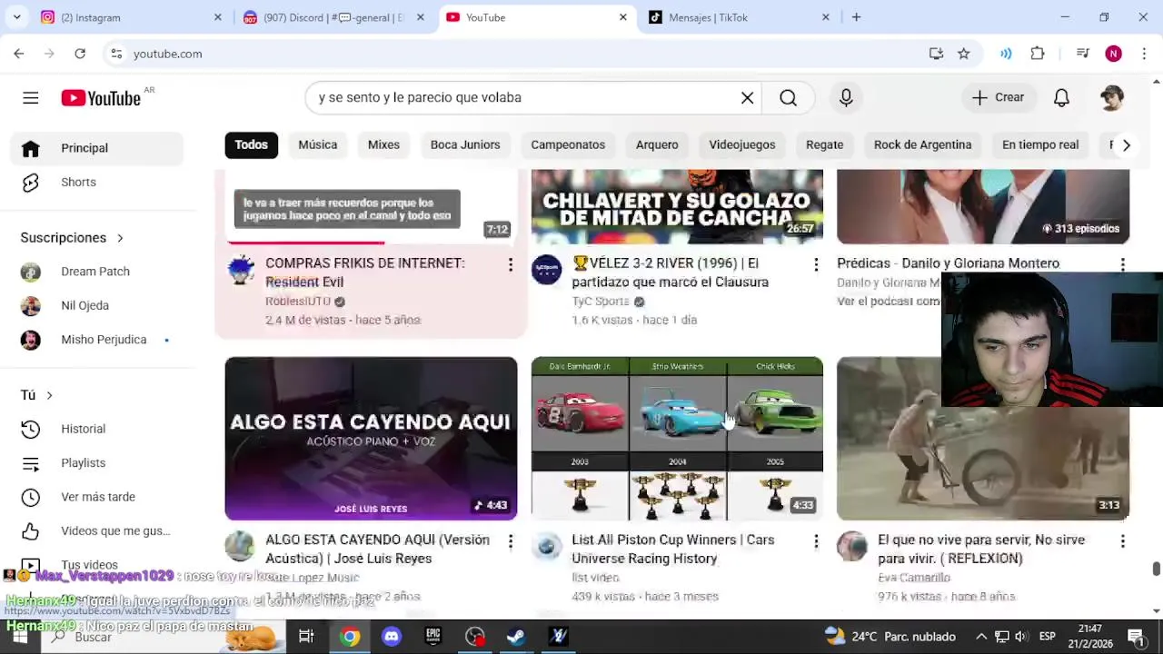Viewport: 1163px width, 654px height.
Task: Select the Música filter chip
Action: (x=317, y=144)
